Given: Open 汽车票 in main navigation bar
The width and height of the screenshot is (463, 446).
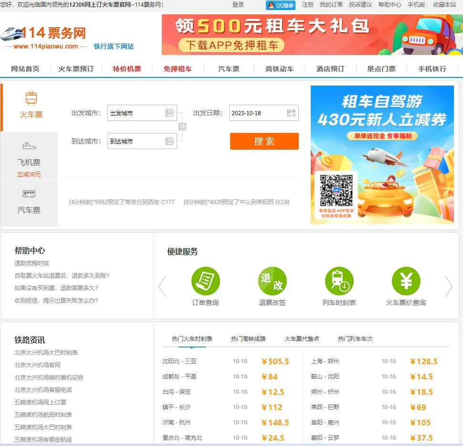Looking at the screenshot, I should tap(229, 69).
